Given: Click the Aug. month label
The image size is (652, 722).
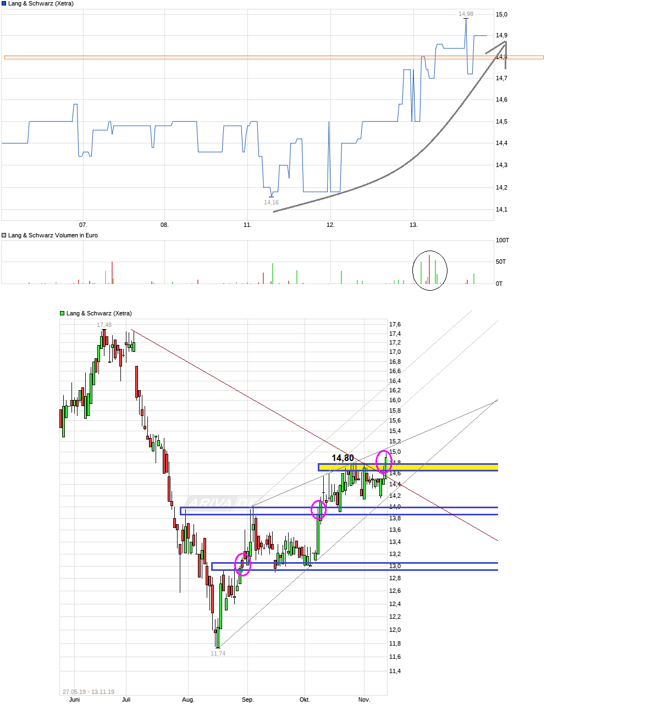Looking at the screenshot, I should 188,699.
